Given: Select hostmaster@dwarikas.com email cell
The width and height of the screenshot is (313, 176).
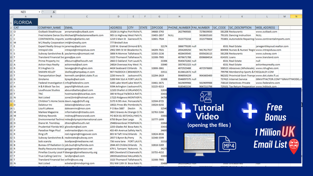Looking at the screenshot, I should (87, 94).
